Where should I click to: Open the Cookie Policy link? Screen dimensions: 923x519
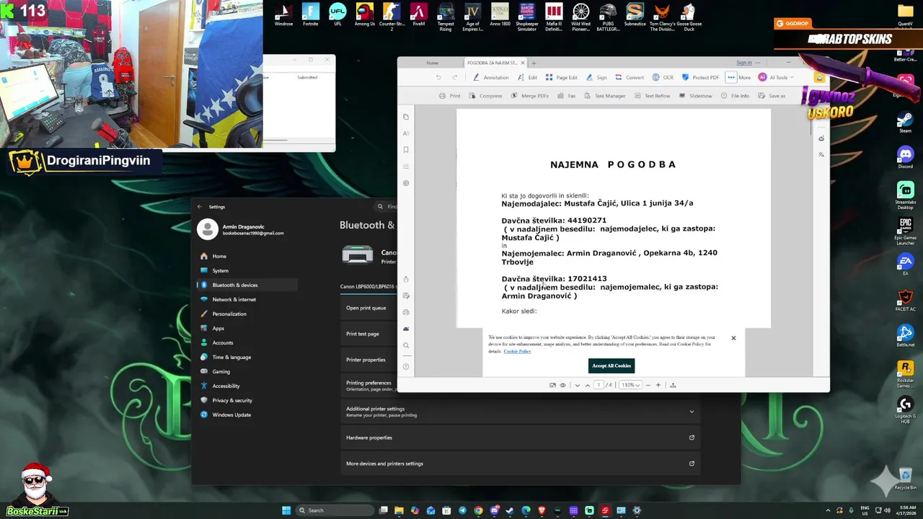pos(517,352)
